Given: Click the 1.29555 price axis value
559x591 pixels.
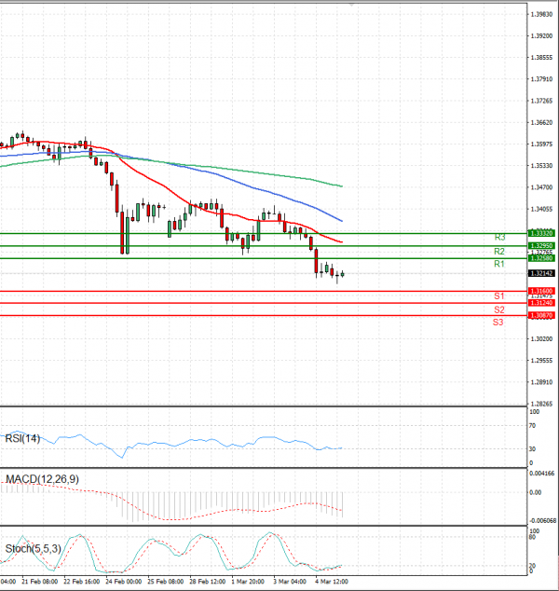Looking at the screenshot, I should click(541, 361).
